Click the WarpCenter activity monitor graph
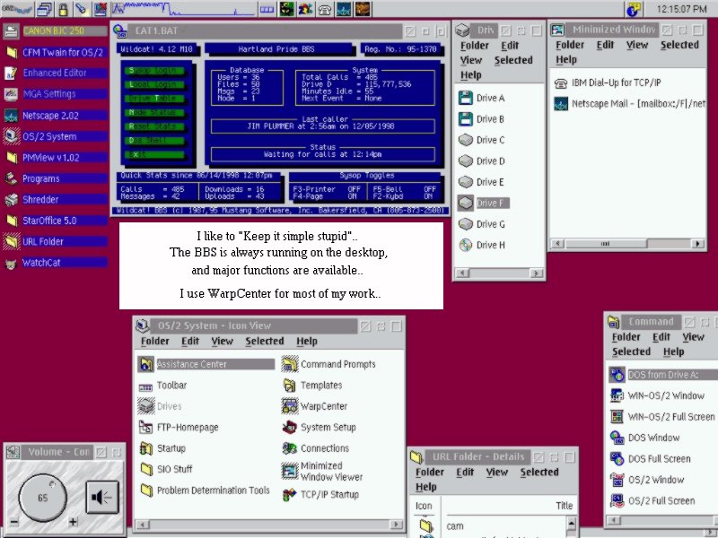Viewport: 718px width, 538px height. [x=183, y=9]
